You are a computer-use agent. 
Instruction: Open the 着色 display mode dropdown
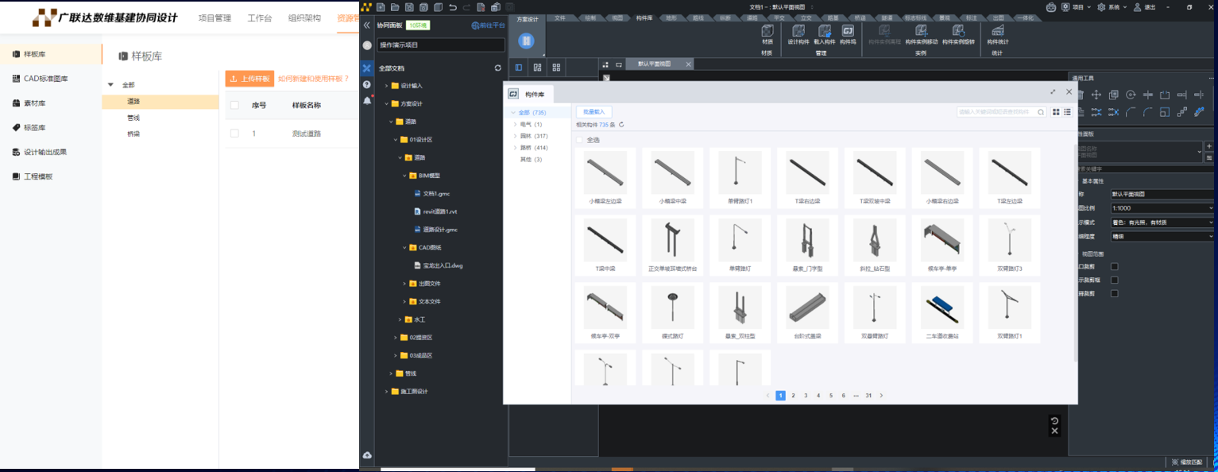(1162, 222)
